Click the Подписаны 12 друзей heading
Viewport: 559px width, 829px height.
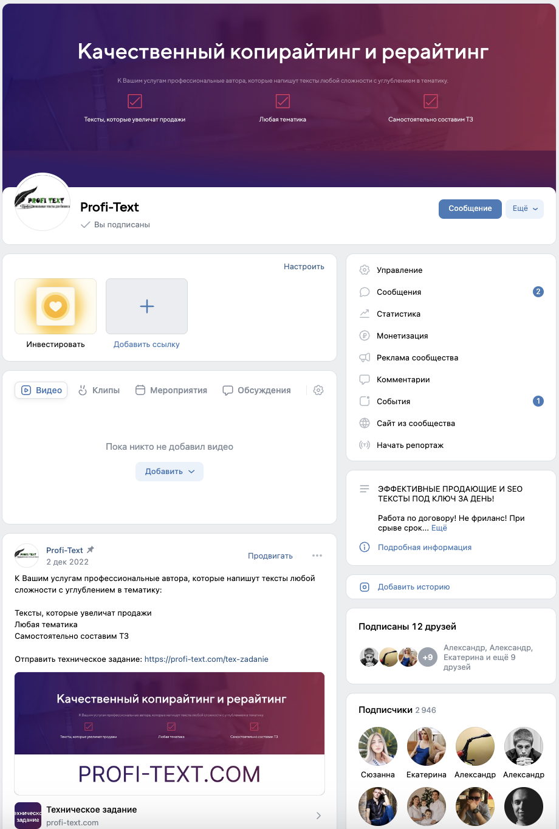click(407, 627)
